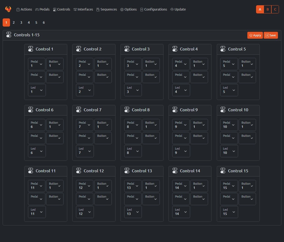Screen dimensions: 284x242
Task: Click the toggle icon beside Controls 1-15 heading
Action: [9, 35]
